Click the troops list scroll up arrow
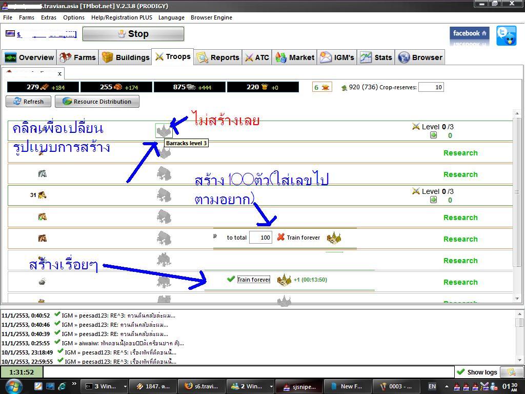The image size is (525, 394). (x=517, y=113)
